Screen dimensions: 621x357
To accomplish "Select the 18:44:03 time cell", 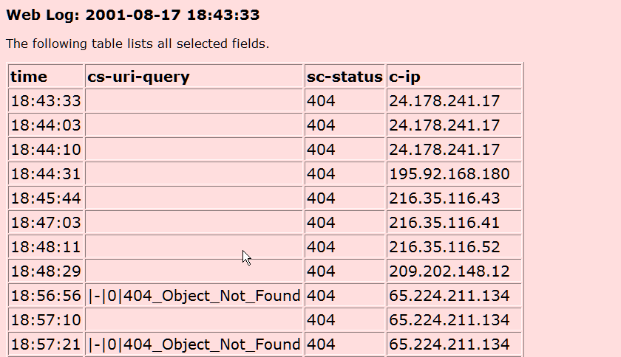I will (46, 125).
